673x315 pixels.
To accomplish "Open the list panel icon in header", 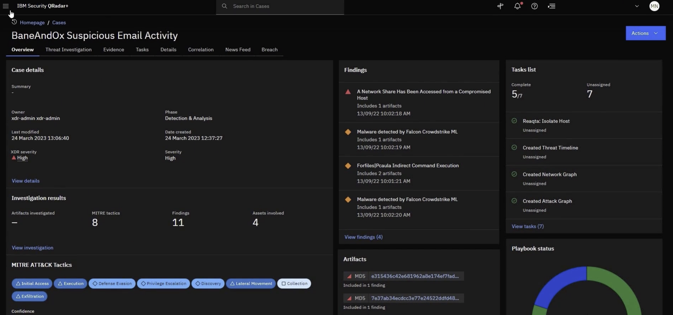I will pyautogui.click(x=552, y=6).
